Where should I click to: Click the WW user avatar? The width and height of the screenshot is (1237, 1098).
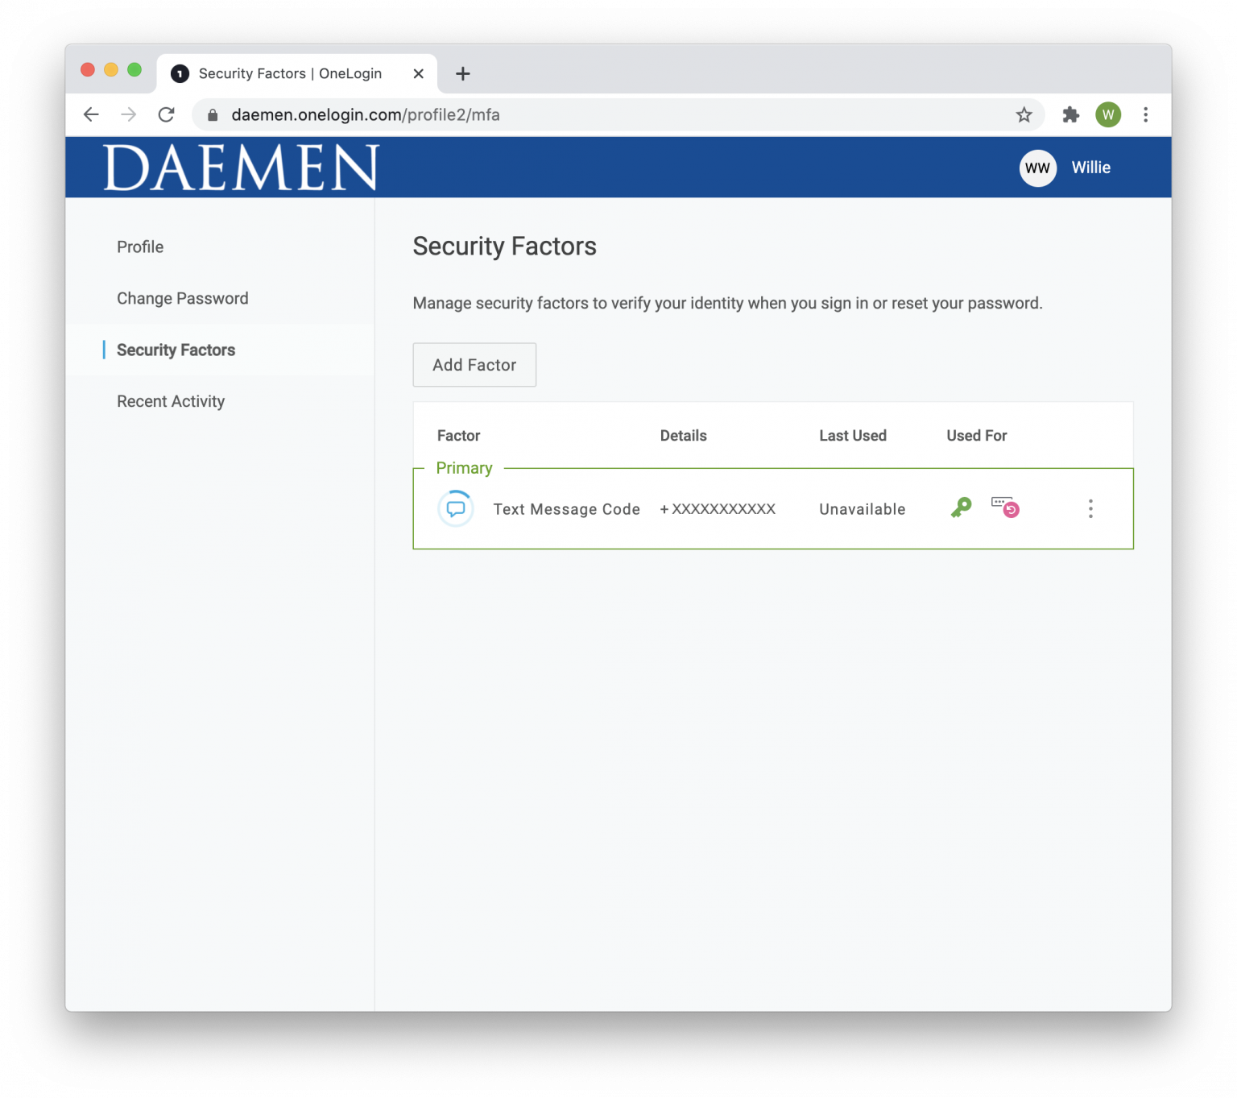(x=1037, y=168)
